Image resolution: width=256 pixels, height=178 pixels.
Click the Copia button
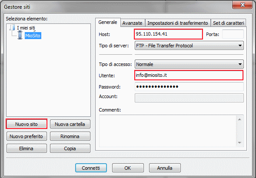click(70, 148)
